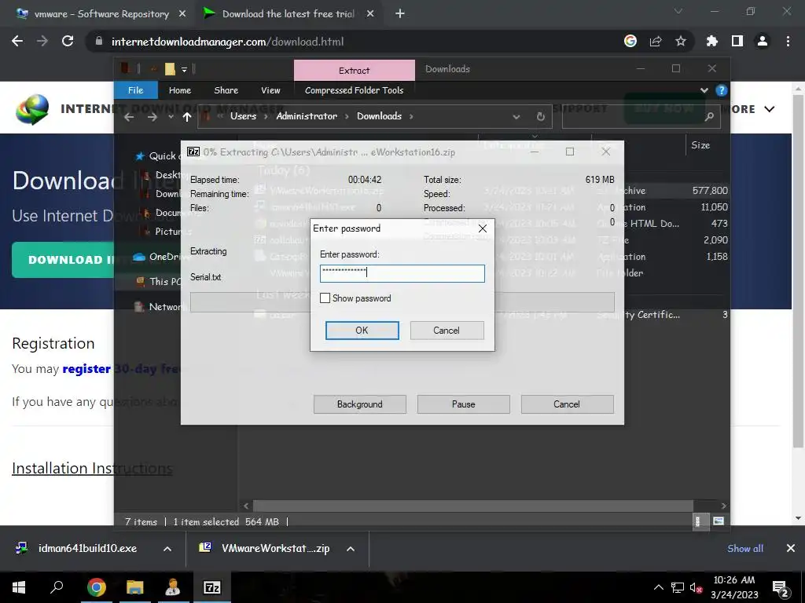805x603 pixels.
Task: Cancel the 7-Zip extraction
Action: point(567,404)
